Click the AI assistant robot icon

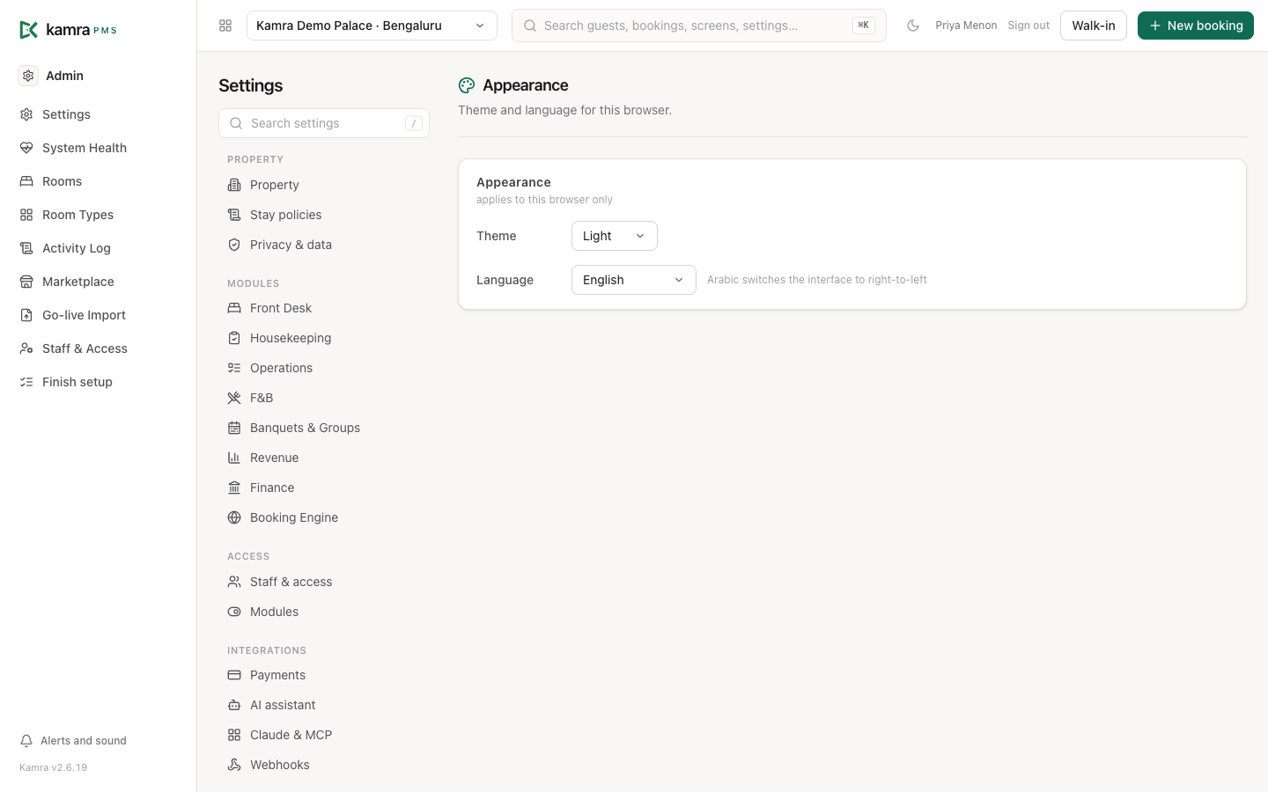pyautogui.click(x=234, y=705)
